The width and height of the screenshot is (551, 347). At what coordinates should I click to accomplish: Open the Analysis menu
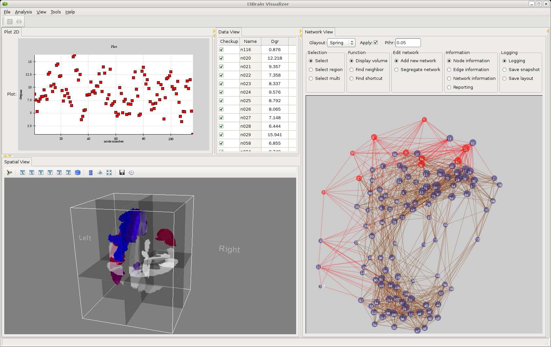(x=23, y=12)
